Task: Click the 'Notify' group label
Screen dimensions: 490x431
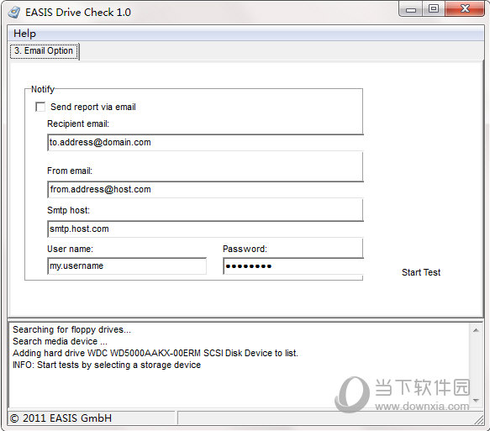Action: (x=43, y=90)
